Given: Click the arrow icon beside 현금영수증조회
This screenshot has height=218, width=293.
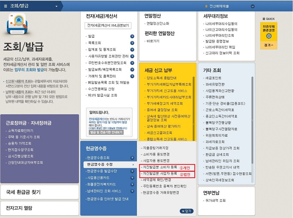Looking at the screenshot, I should pyautogui.click(x=132, y=158).
